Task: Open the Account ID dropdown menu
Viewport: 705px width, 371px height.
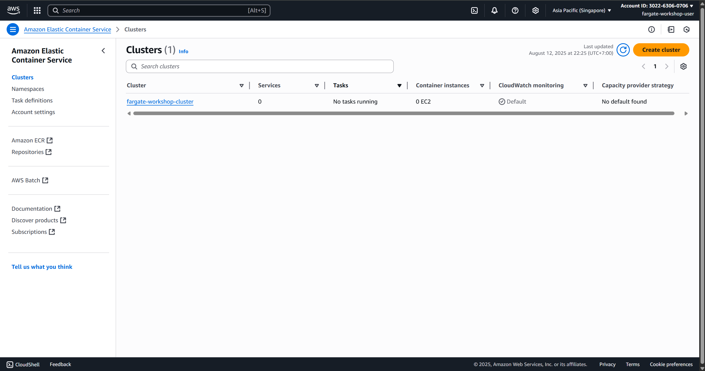Action: point(657,6)
